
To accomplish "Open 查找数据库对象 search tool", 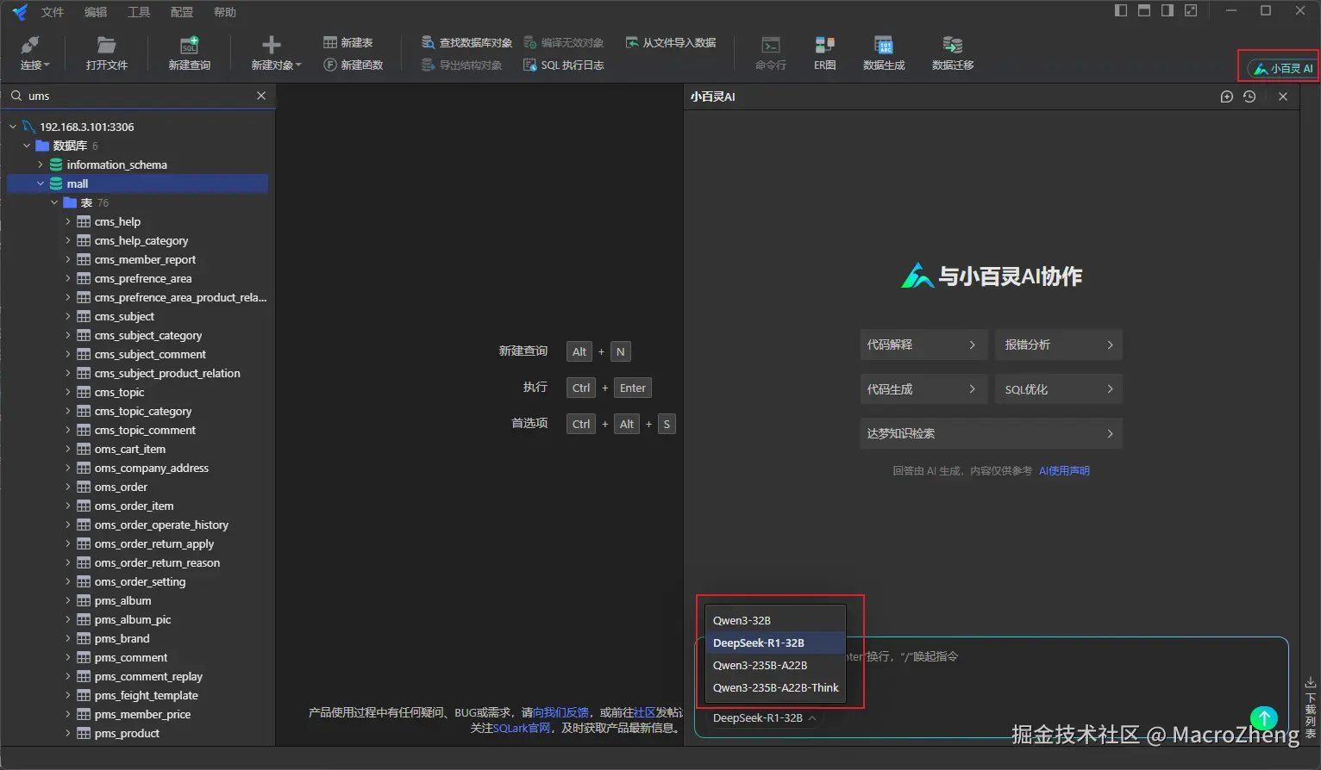I will tap(466, 42).
